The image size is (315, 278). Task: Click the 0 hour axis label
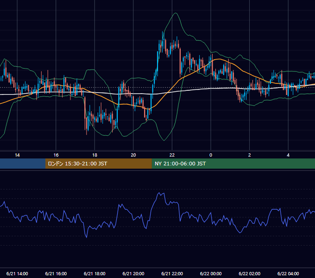click(x=211, y=155)
